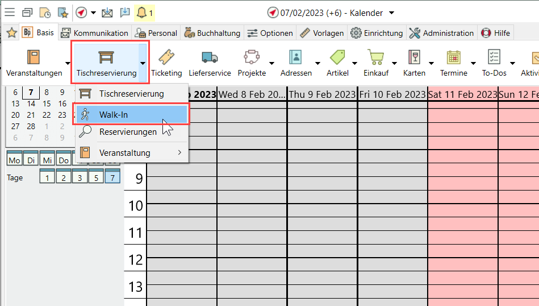This screenshot has height=306, width=539.
Task: Open the Ticketing module
Action: point(166,62)
